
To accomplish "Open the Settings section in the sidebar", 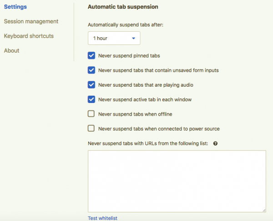I will click(15, 7).
